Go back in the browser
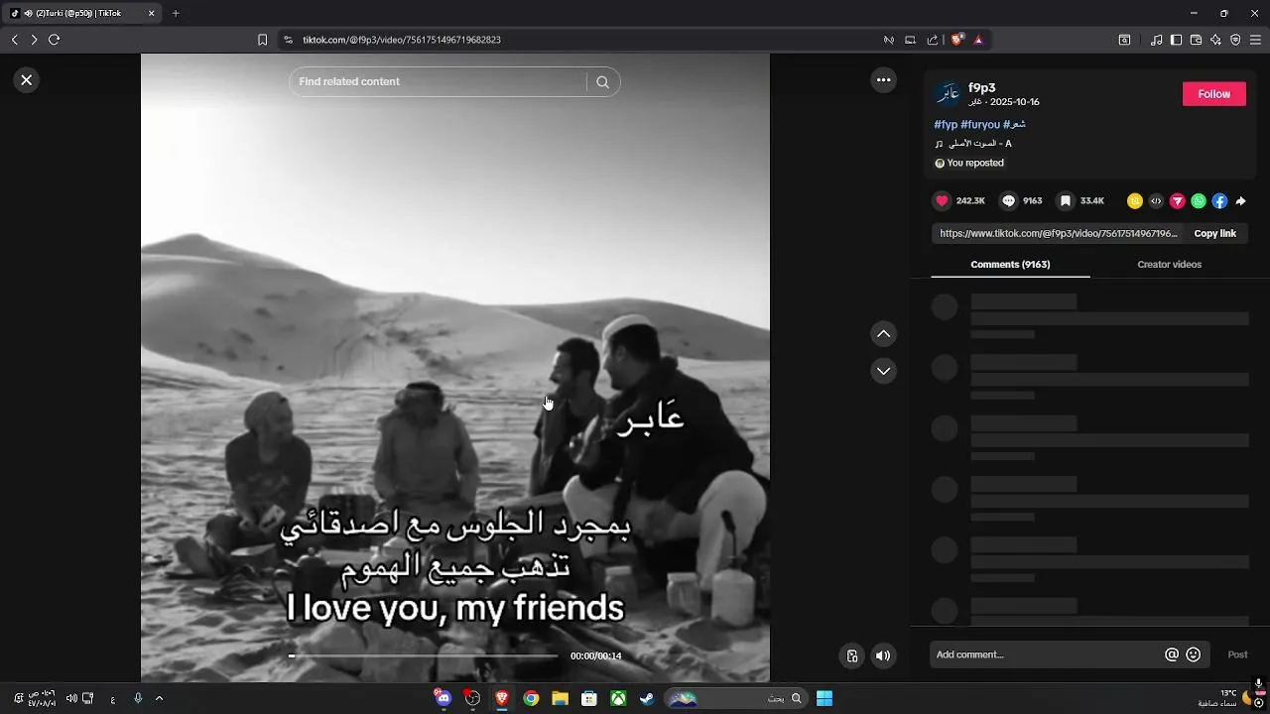This screenshot has width=1270, height=714. click(x=14, y=40)
